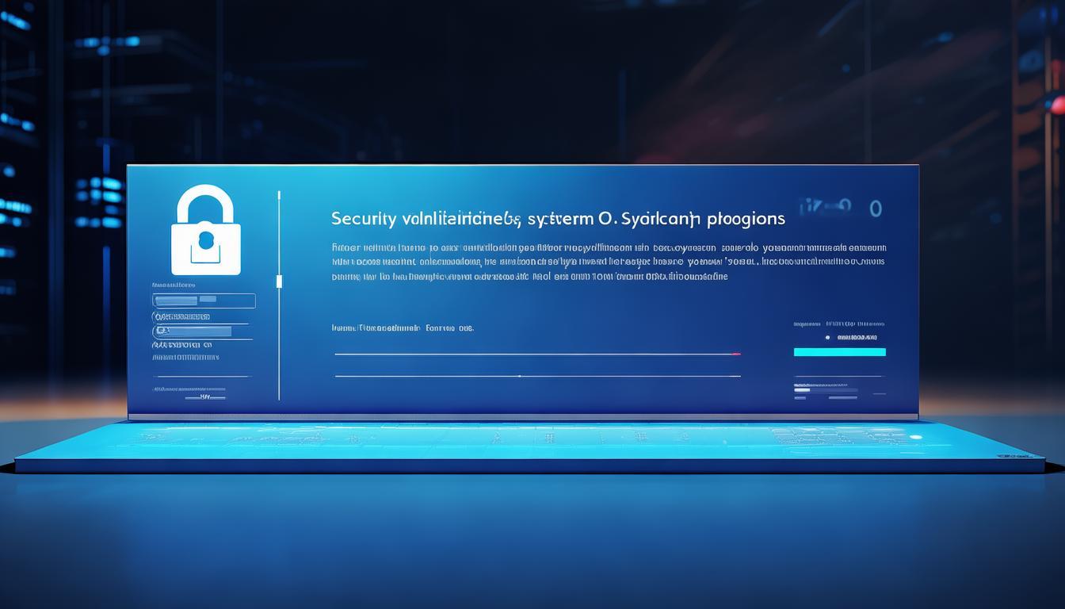1065x609 pixels.
Task: Click the red marker ending the upper line
Action: tap(736, 354)
